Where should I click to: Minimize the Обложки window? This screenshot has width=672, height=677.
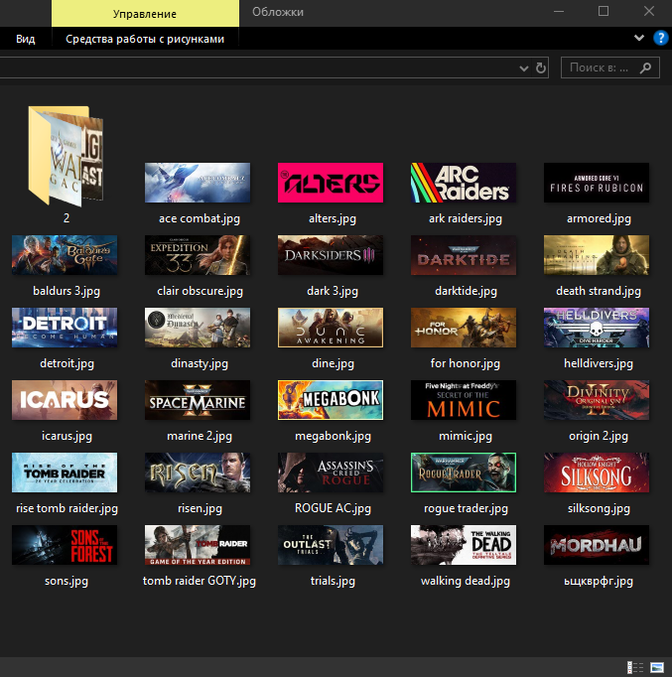pos(559,11)
